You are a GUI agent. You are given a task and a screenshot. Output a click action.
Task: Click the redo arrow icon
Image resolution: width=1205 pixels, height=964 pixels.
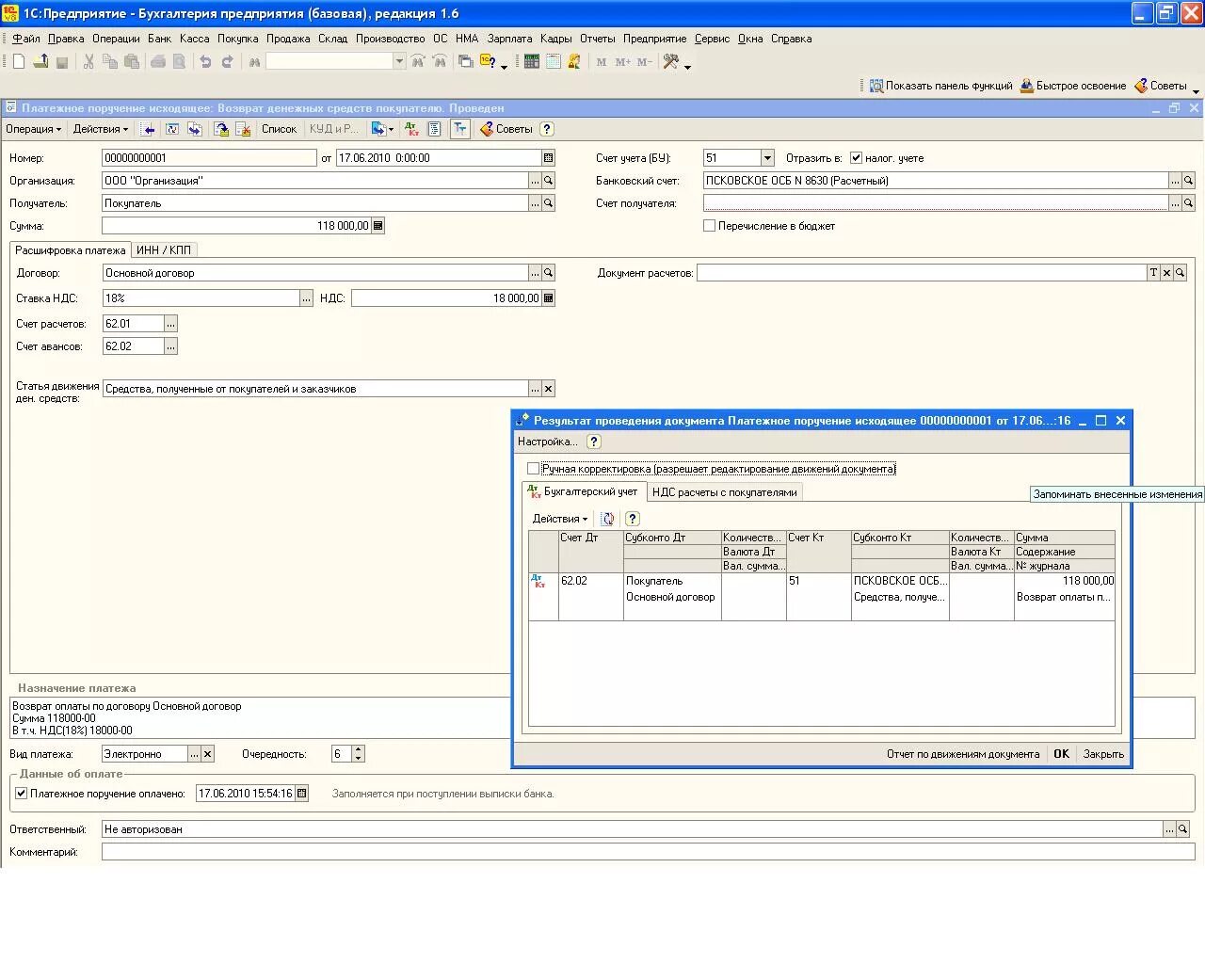[x=227, y=61]
